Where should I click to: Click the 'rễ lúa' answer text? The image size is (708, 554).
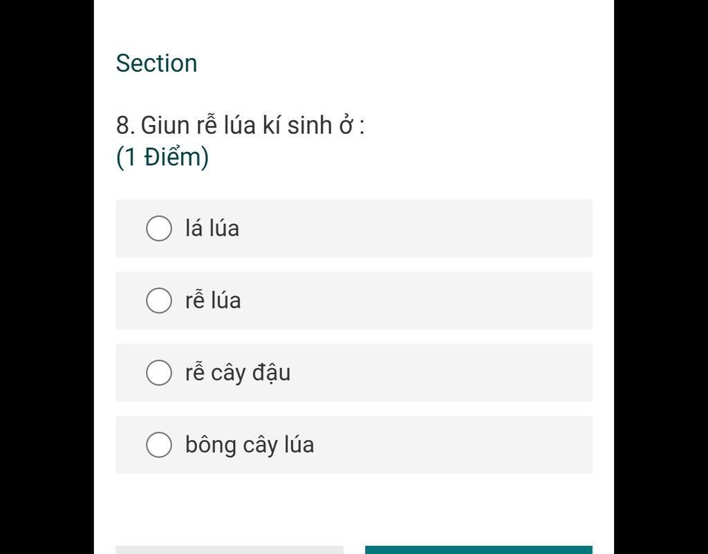point(213,300)
